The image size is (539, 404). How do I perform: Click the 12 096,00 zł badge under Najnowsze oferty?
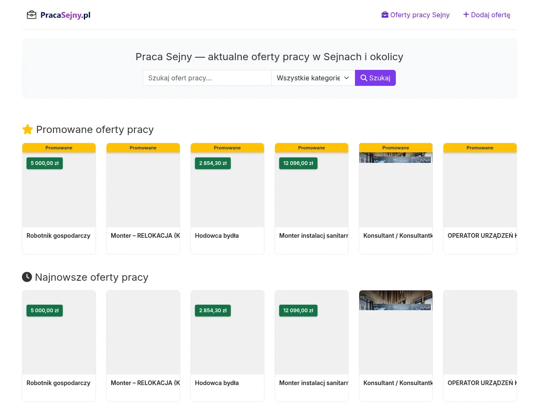(298, 311)
